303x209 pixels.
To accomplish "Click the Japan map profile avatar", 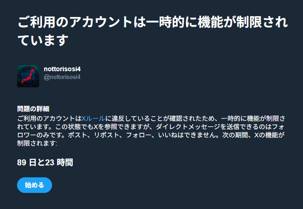I will pyautogui.click(x=28, y=76).
